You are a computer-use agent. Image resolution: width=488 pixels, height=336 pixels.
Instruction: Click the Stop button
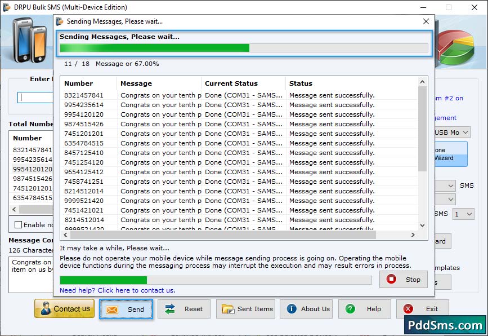click(404, 279)
